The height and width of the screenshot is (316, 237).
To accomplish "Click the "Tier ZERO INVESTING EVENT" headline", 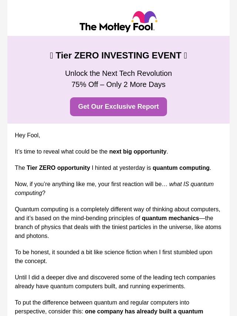I will click(118, 56).
